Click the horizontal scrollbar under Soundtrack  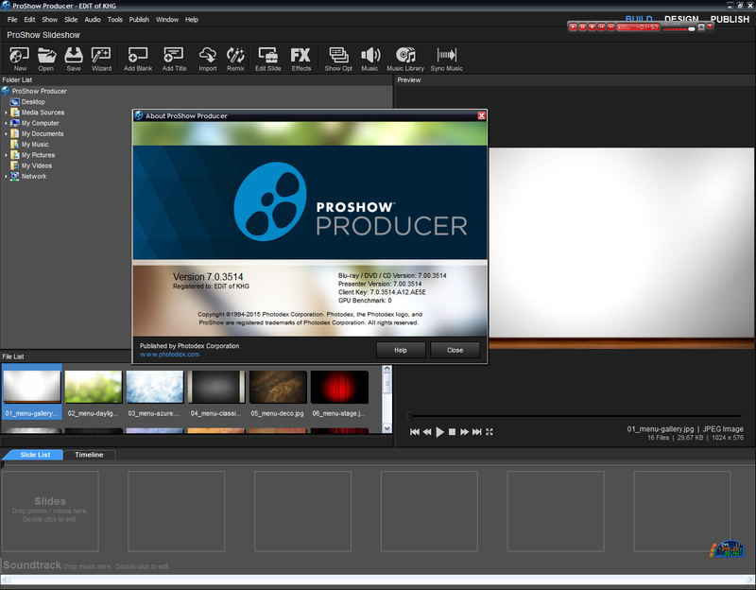(378, 580)
